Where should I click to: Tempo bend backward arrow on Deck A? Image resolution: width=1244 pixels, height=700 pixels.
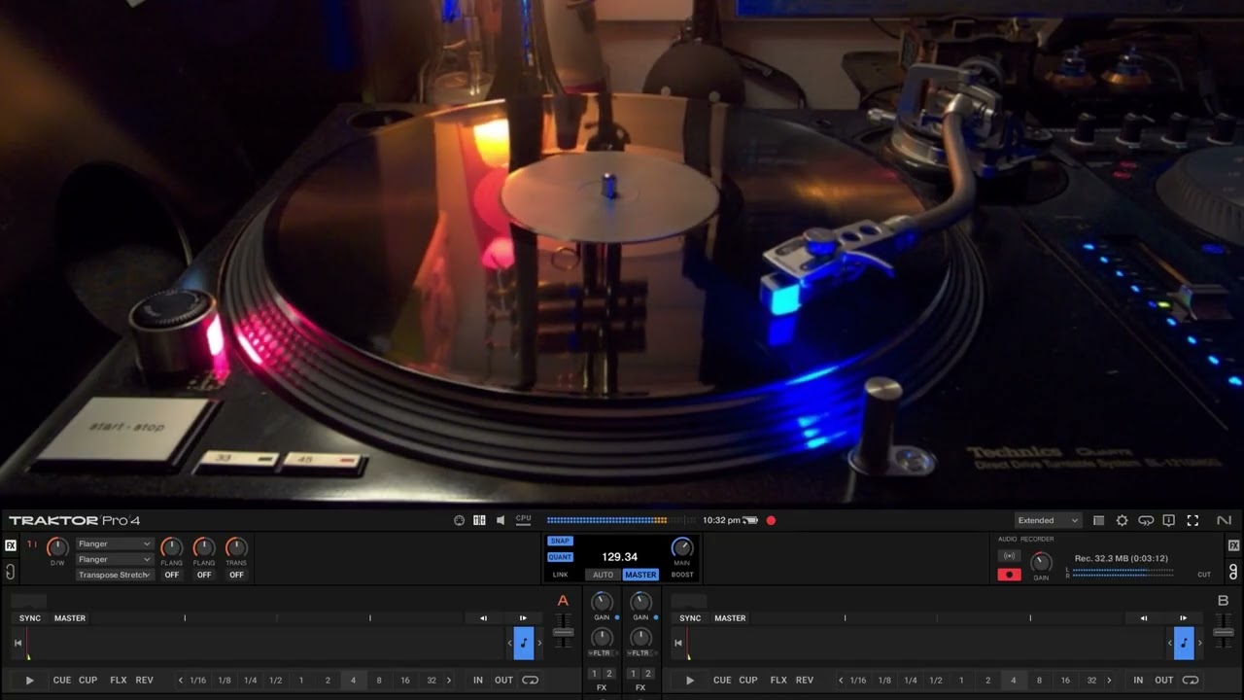[483, 618]
